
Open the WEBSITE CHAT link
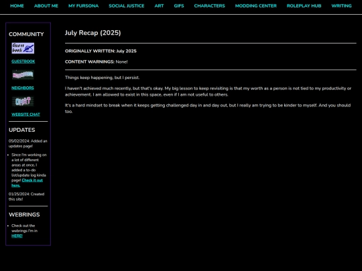[25, 114]
